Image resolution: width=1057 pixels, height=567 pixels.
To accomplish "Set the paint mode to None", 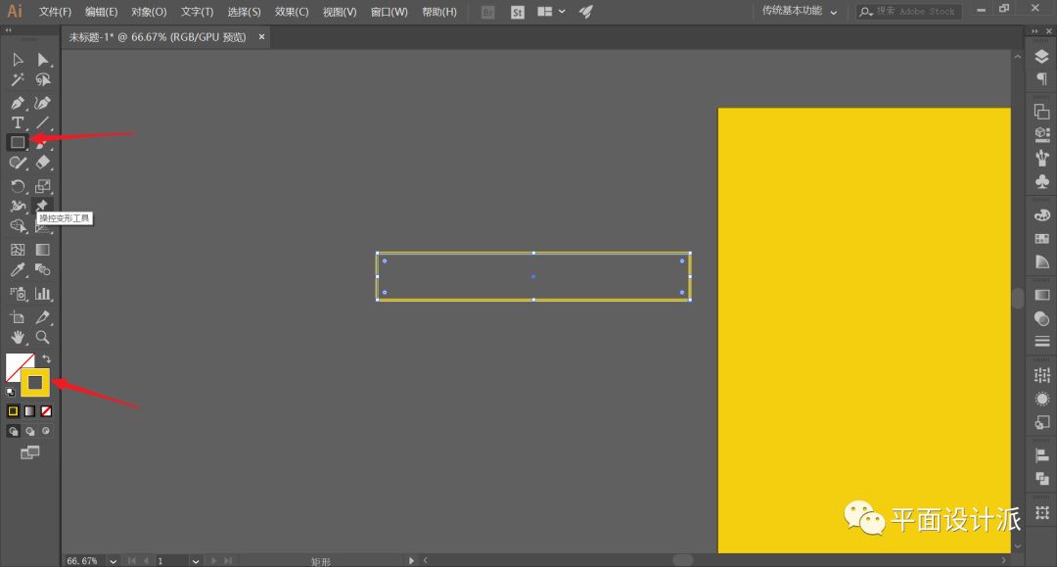I will (46, 411).
